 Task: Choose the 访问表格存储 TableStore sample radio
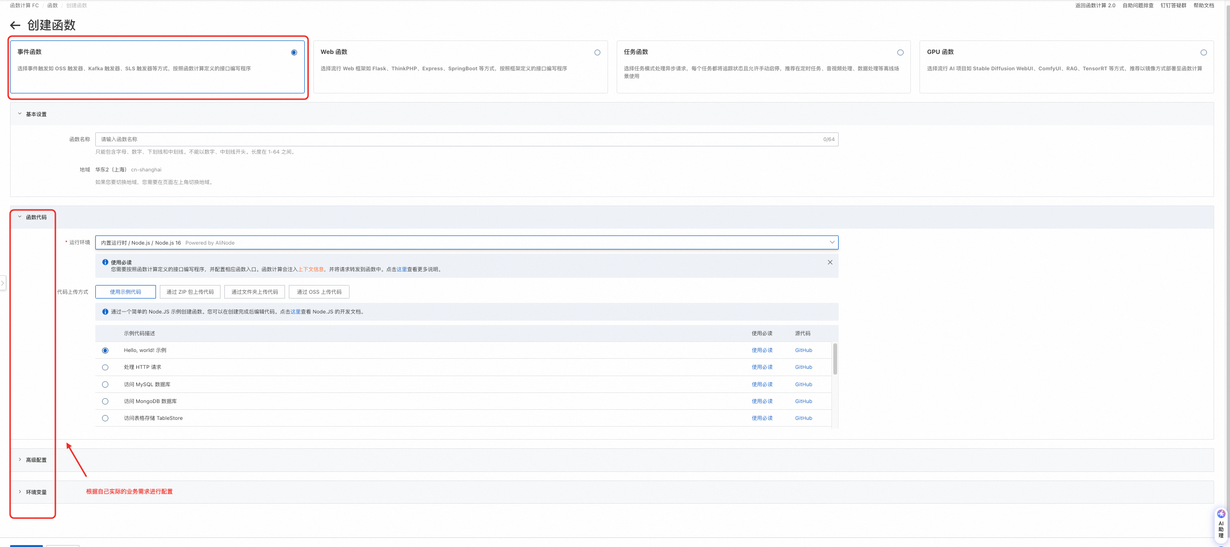point(105,418)
